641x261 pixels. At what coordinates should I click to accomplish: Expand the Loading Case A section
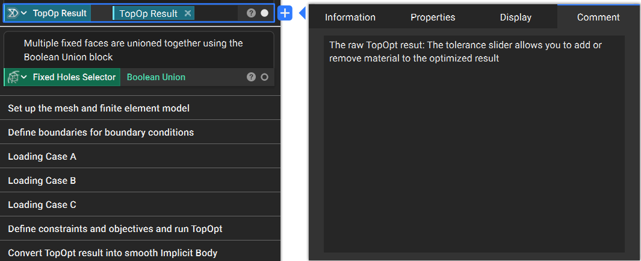click(140, 156)
